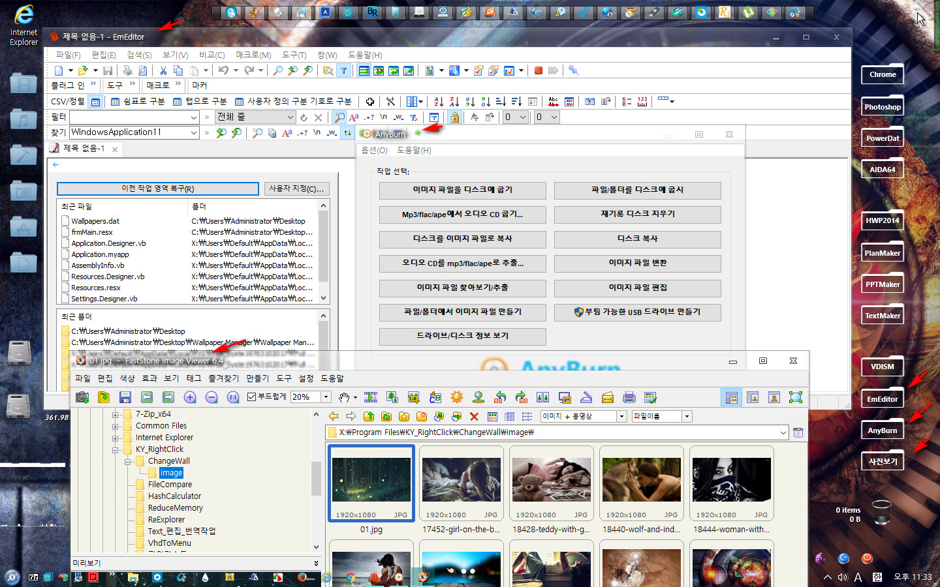Click FastStone Zoom In plus icon
Screen dimensions: 940x587
coord(190,397)
